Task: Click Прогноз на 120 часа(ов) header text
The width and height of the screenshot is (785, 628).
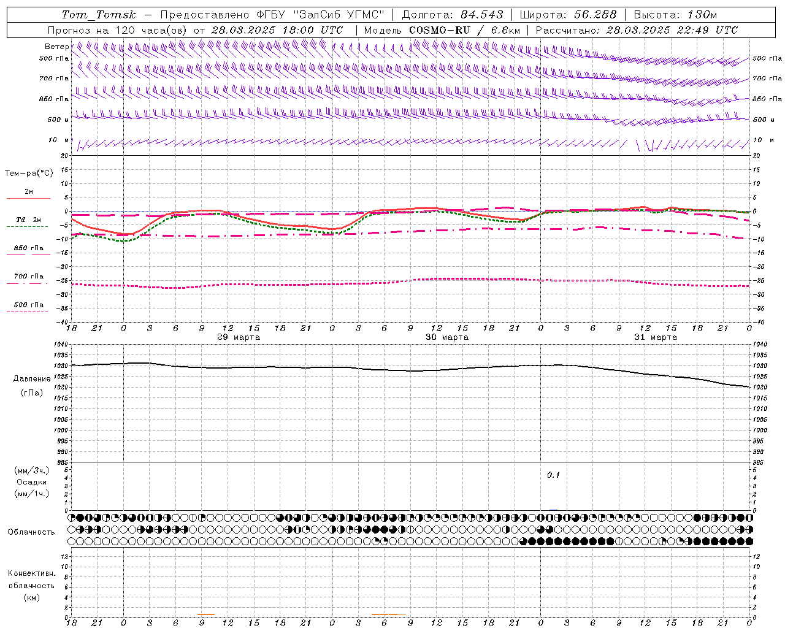Action: 118,30
